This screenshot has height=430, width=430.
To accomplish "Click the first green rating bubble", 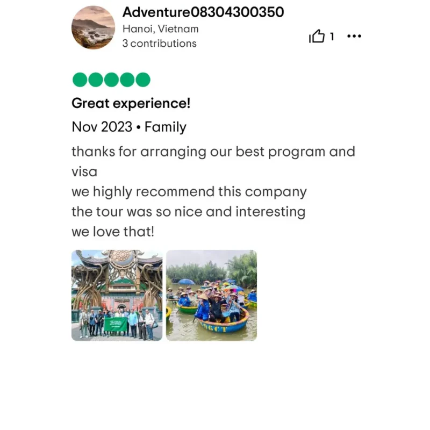I will [80, 80].
